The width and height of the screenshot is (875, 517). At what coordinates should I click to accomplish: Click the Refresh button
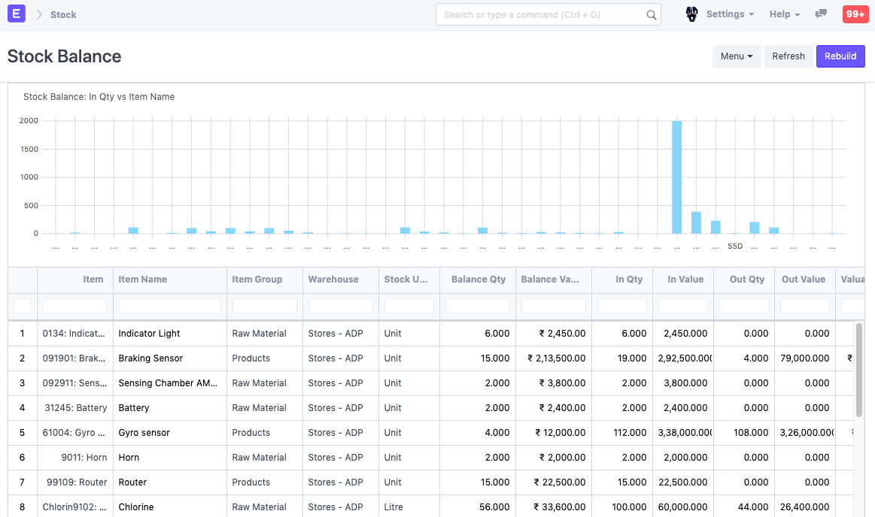pyautogui.click(x=788, y=56)
